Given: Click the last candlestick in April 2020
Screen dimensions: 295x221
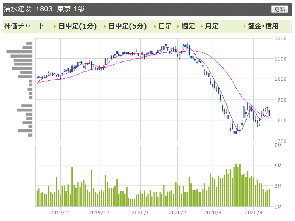Looking at the screenshot, I should click(269, 113).
